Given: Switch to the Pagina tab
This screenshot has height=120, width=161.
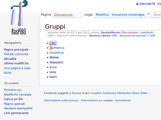Looking at the screenshot, I should tap(46, 15).
